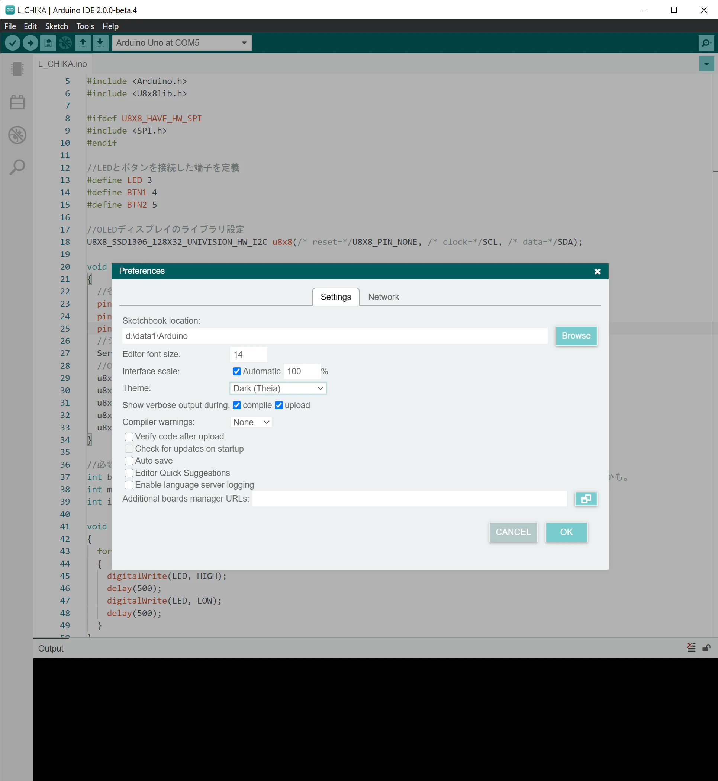Click the Sketchbook location field
The image size is (718, 781).
pos(335,336)
